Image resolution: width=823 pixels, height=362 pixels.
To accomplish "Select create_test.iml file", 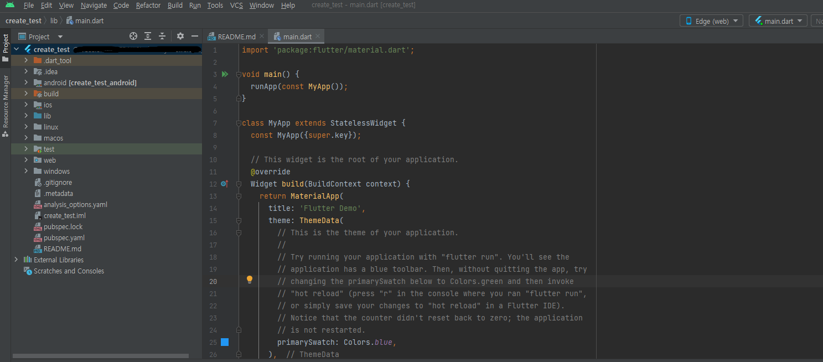I will (65, 215).
